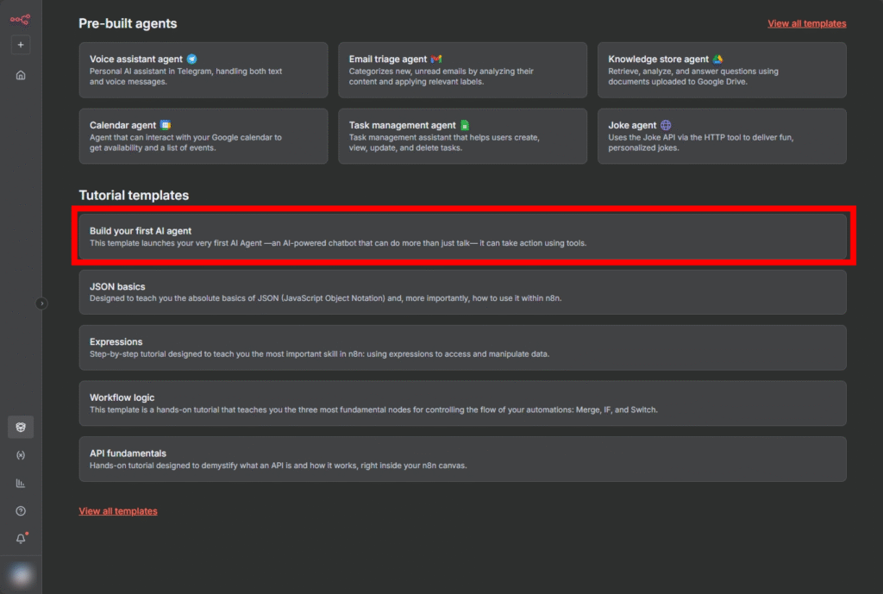
Task: Open the Templates cube icon in sidebar
Action: (21, 427)
